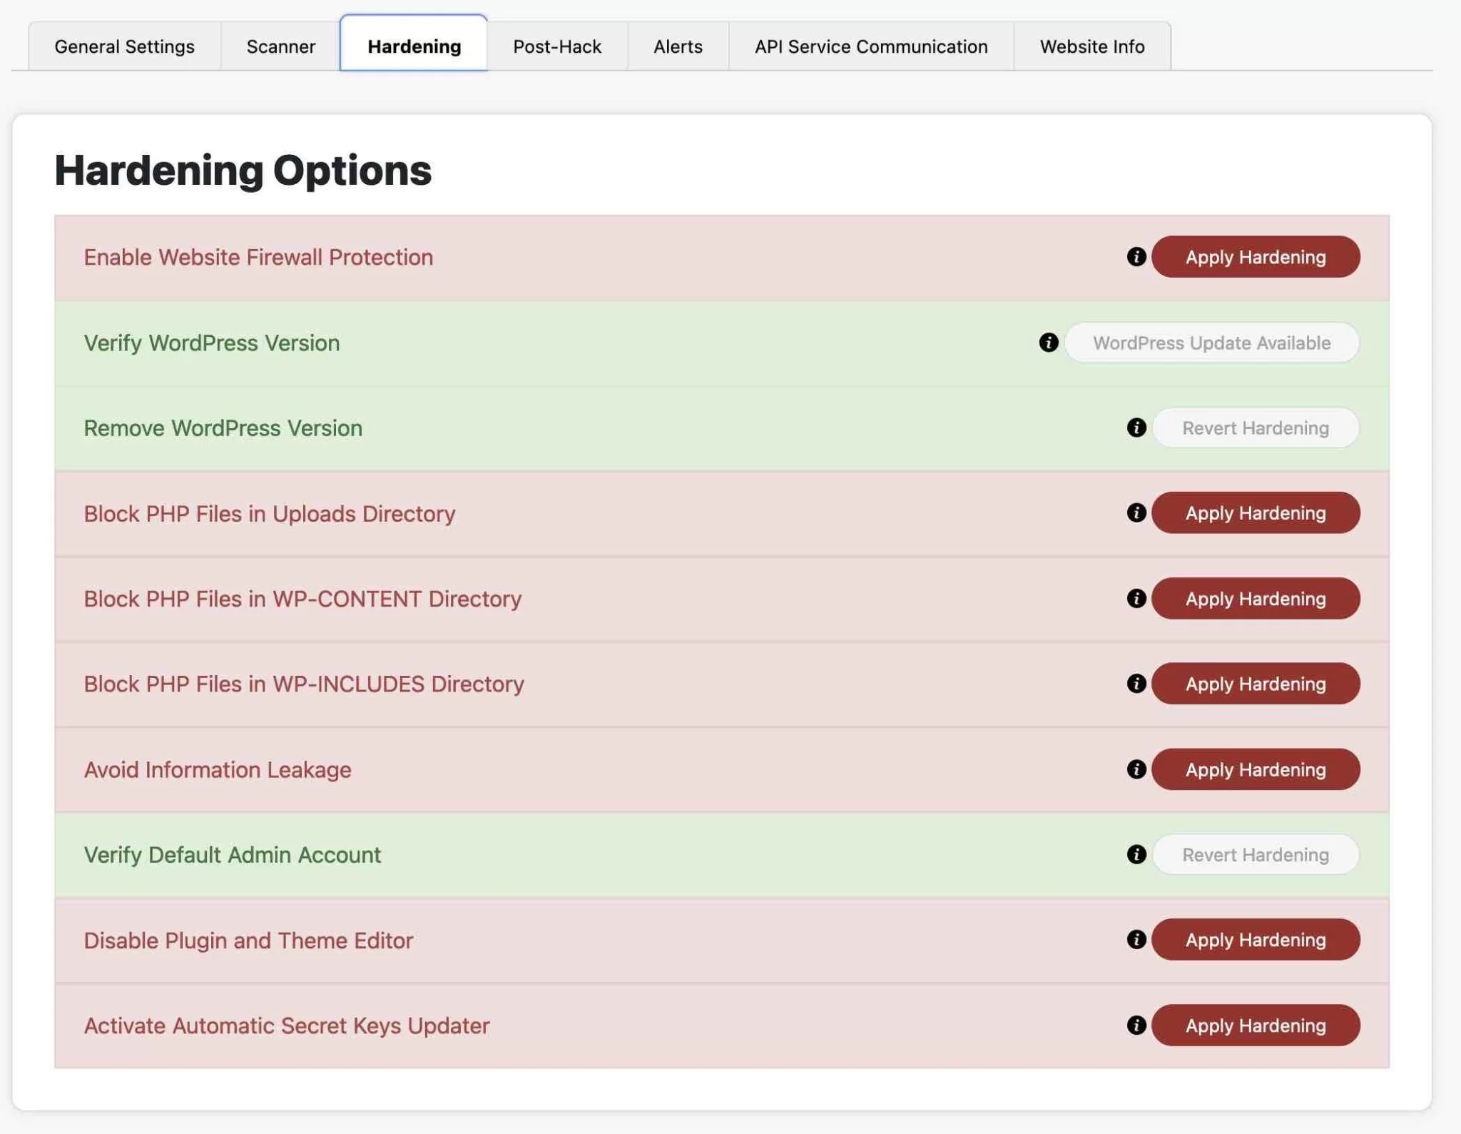
Task: Revert Hardening for Default Admin Account
Action: (1255, 854)
